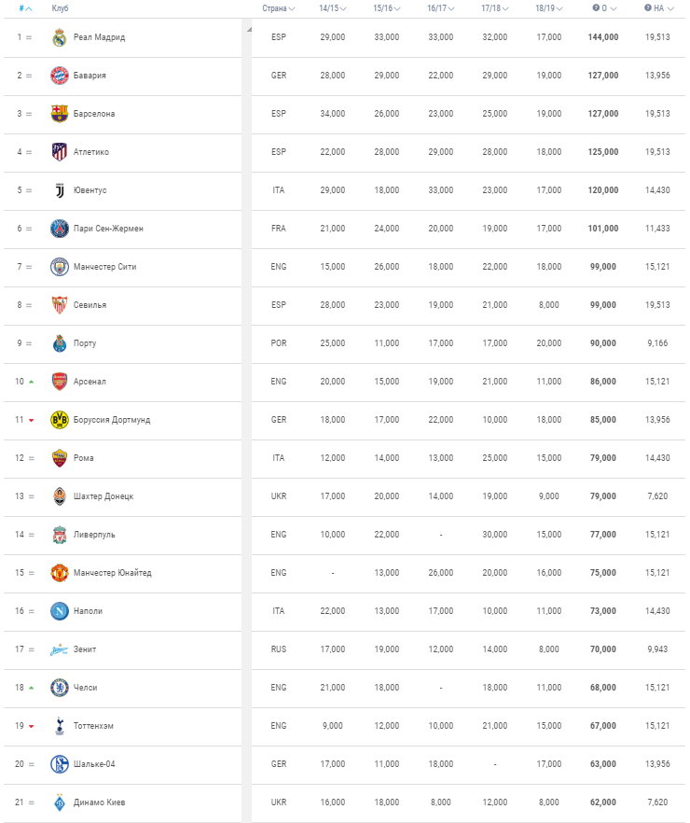Click the Zenit club logo
Screen dimensions: 690x823
click(60, 649)
